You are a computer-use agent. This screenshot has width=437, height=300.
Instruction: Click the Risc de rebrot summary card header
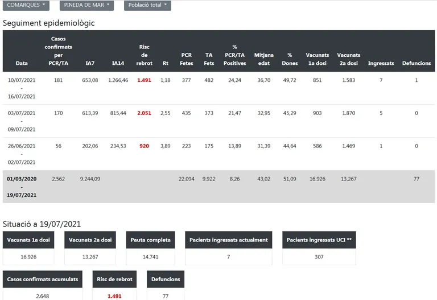pyautogui.click(x=114, y=279)
